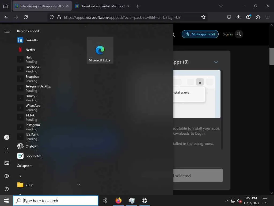Viewport: 274px width, 206px height.
Task: Click the installer.exe illustration thumbnail
Action: pos(197,94)
